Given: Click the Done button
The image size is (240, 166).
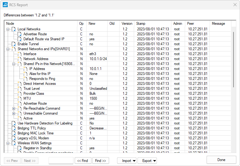Looking at the screenshot, I should pyautogui.click(x=221, y=160).
